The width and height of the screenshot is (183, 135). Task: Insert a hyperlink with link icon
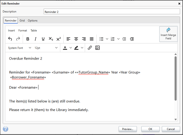pyautogui.click(x=90, y=48)
